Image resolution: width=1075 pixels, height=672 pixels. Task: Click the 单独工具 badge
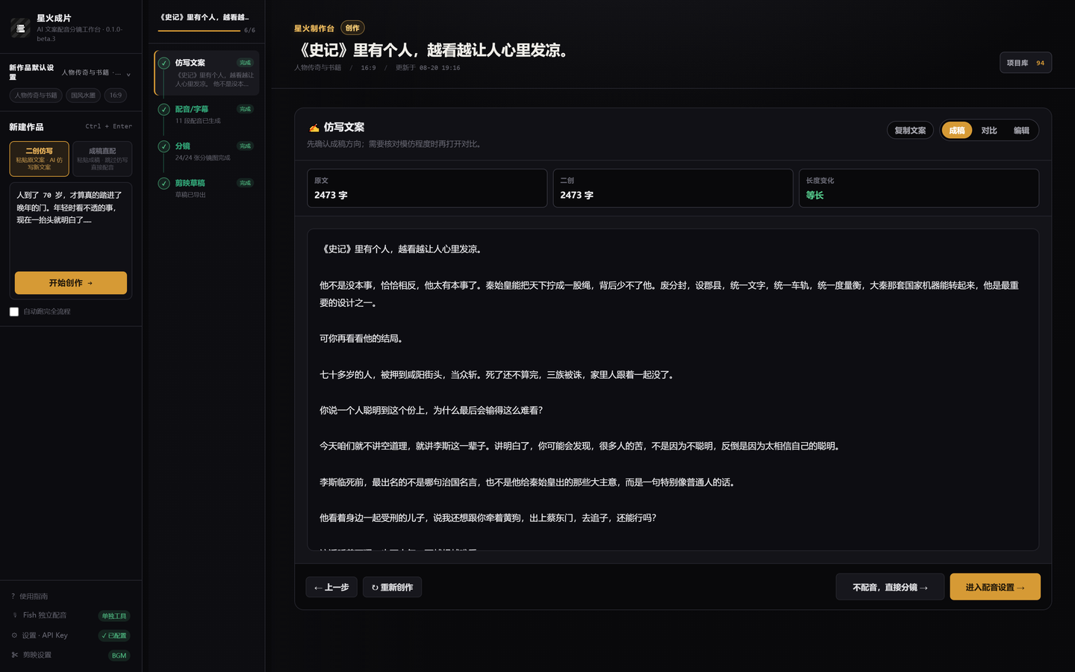pos(114,616)
